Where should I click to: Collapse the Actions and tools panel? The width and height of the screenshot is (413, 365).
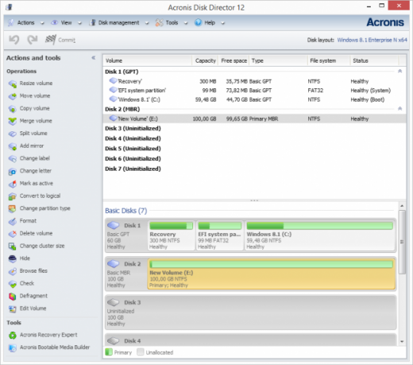coord(94,58)
